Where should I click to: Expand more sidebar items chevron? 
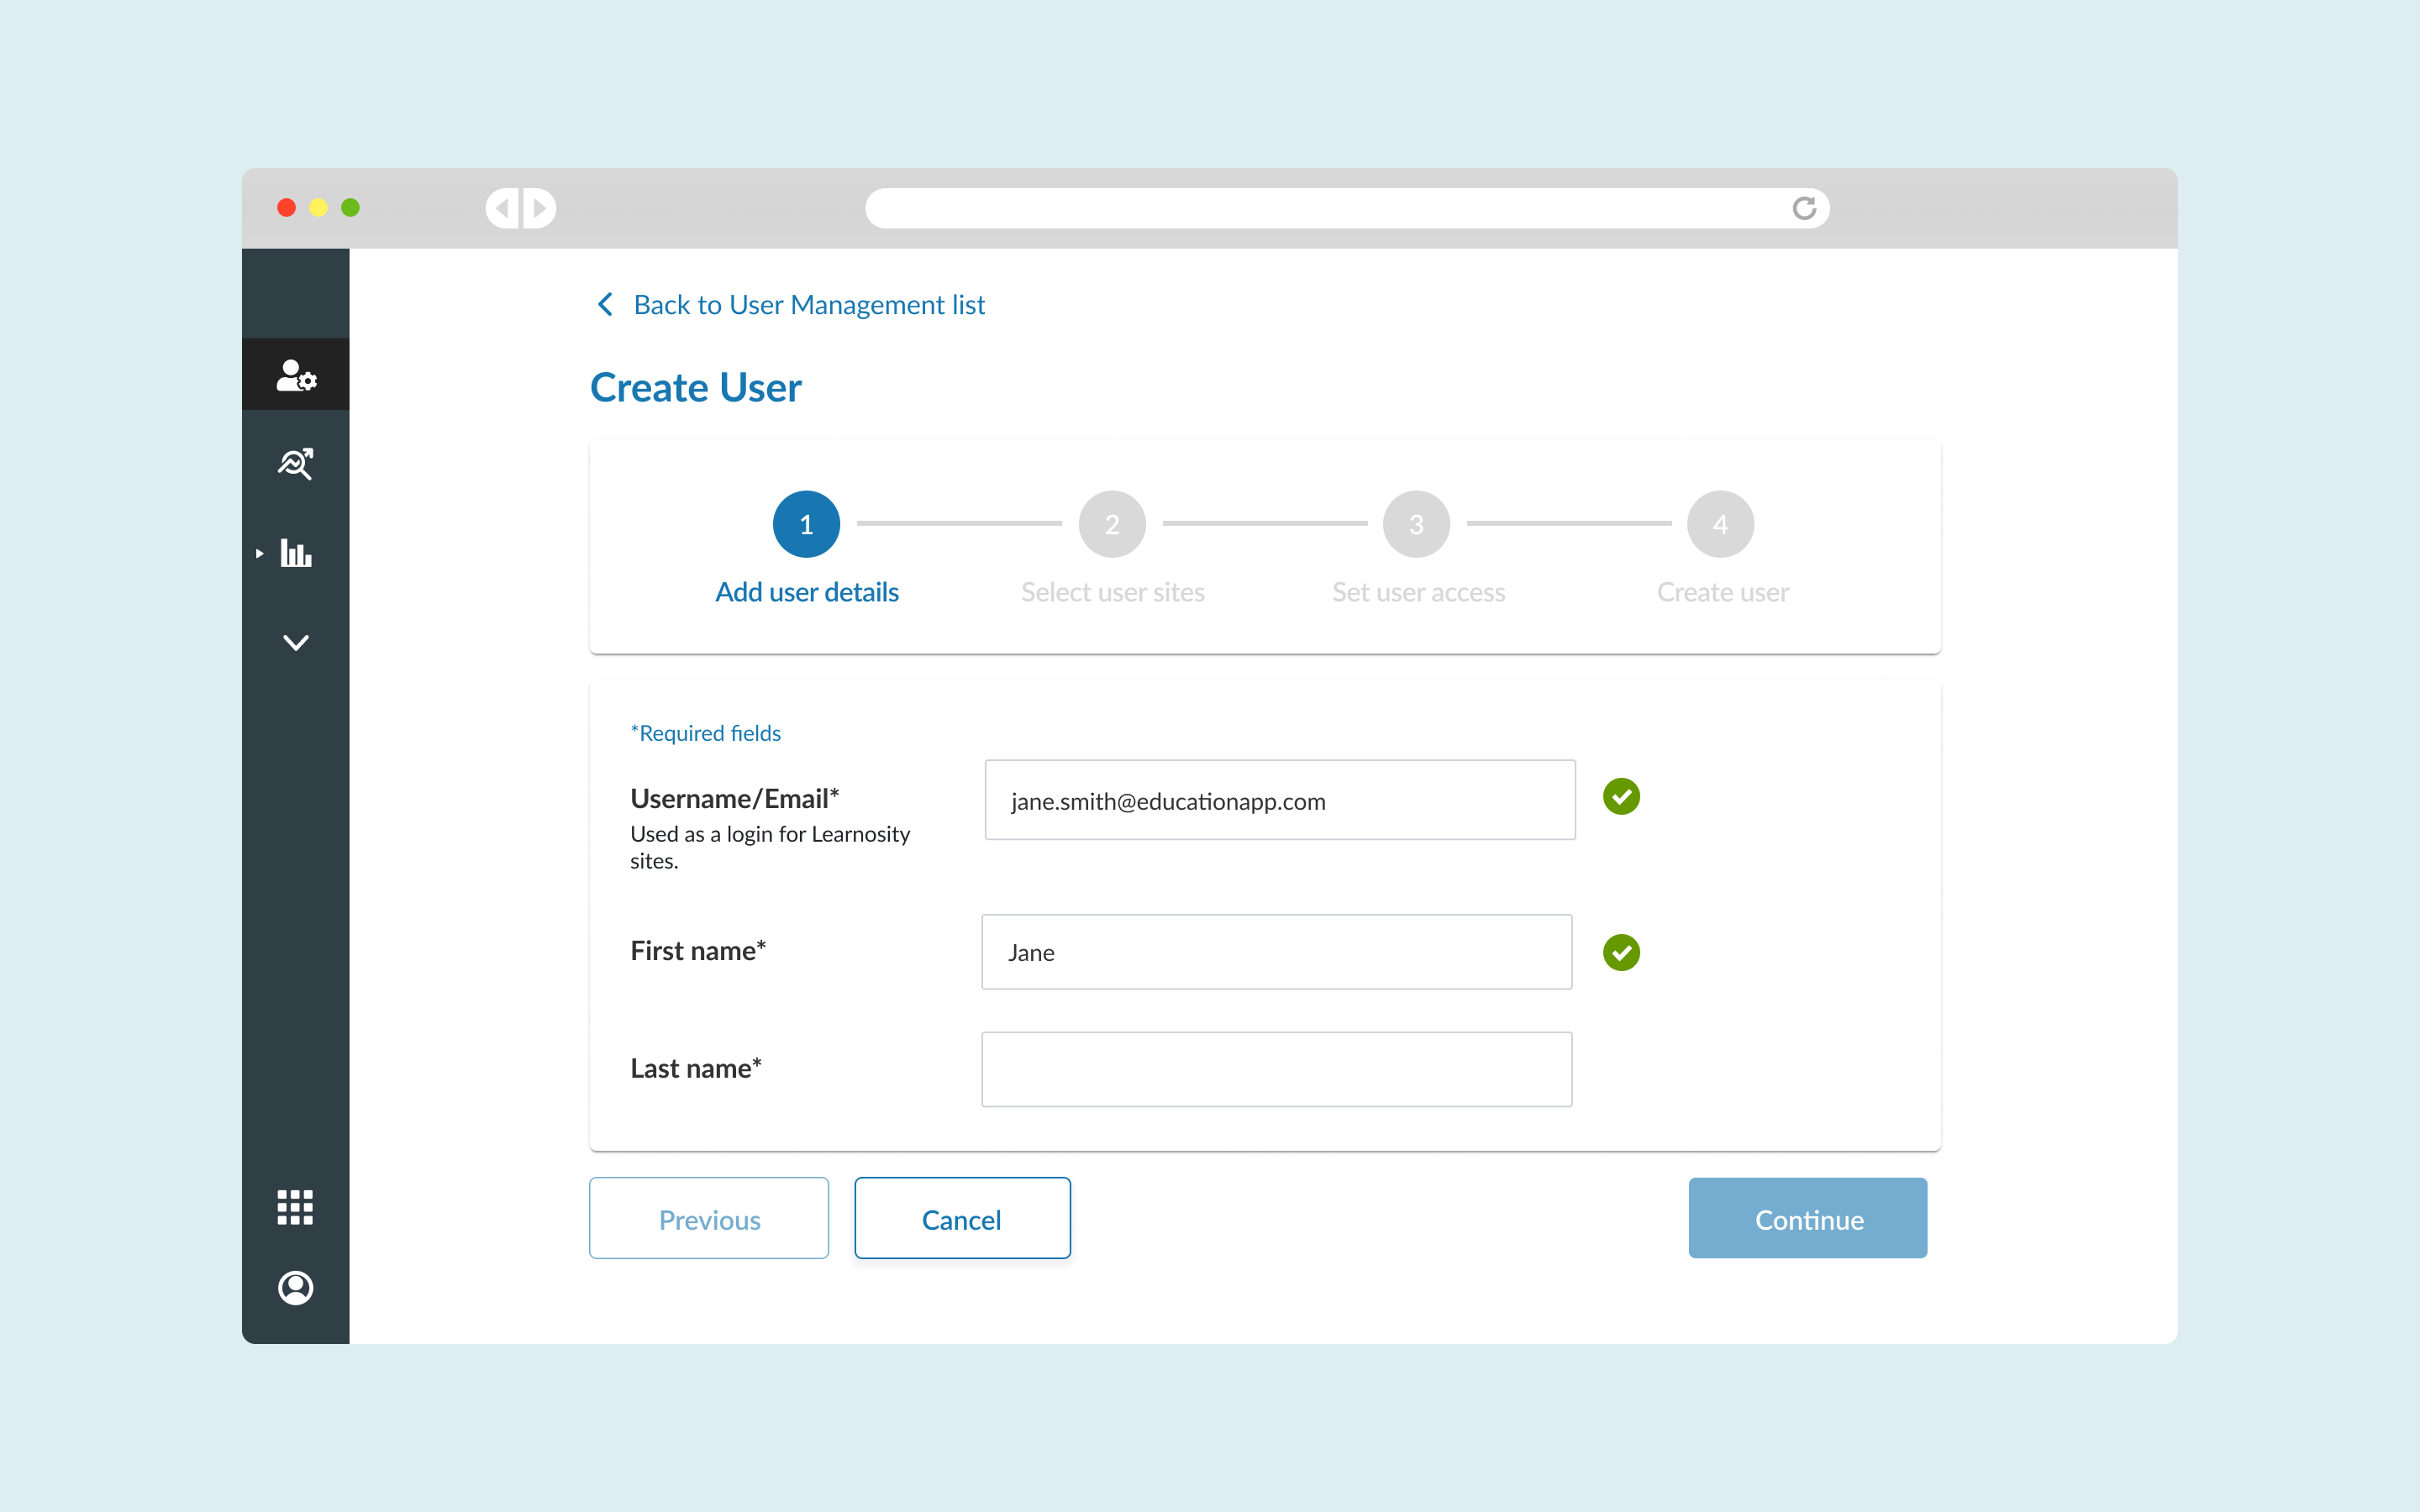[296, 642]
